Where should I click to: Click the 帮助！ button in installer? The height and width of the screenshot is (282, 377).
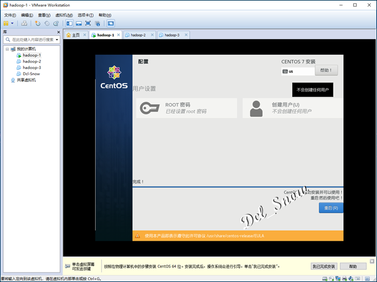click(x=326, y=70)
